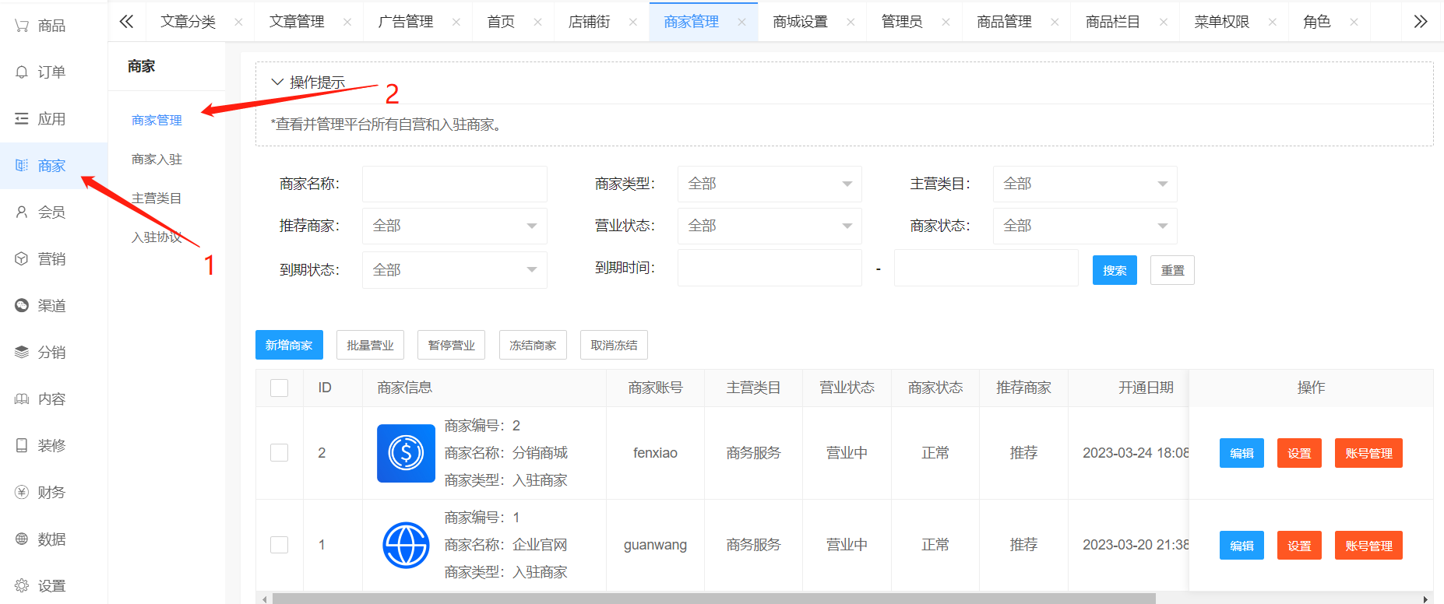Image resolution: width=1444 pixels, height=604 pixels.
Task: Open the 设置 gear icon in sidebar
Action: (x=22, y=586)
